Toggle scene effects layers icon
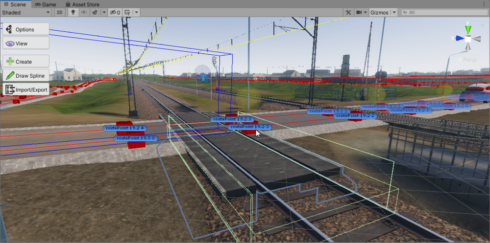The height and width of the screenshot is (243, 490). 95,13
